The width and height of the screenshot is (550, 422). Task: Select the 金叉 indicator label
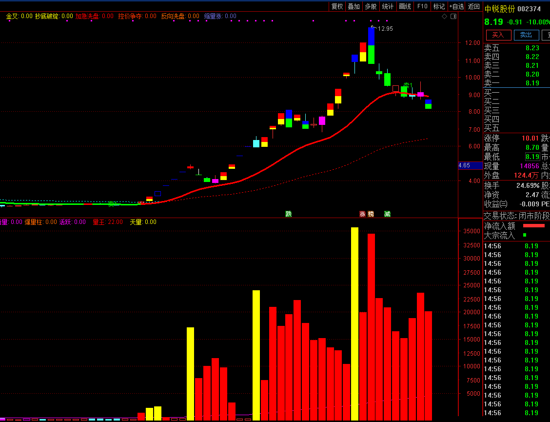20,16
